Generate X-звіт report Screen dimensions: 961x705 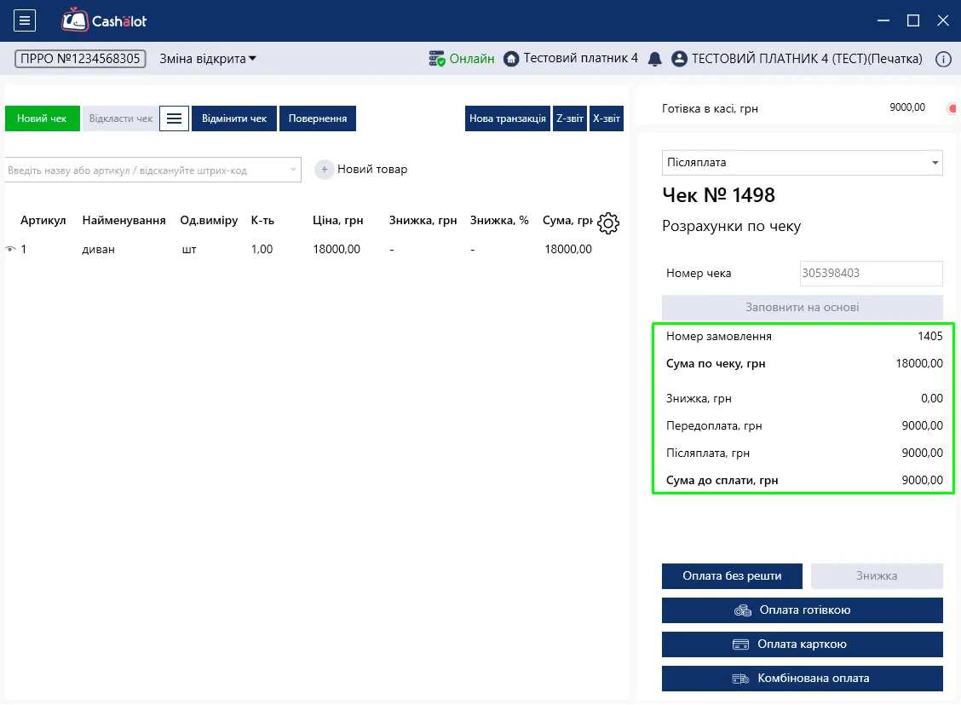[x=607, y=118]
